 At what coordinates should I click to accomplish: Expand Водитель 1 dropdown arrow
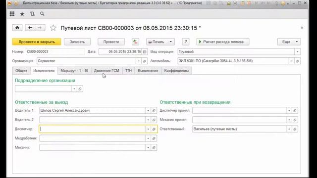[148, 111]
